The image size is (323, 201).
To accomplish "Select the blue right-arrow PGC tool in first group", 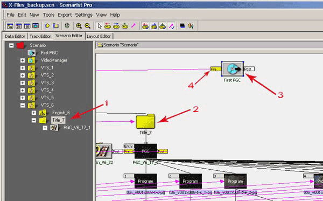I will [116, 26].
